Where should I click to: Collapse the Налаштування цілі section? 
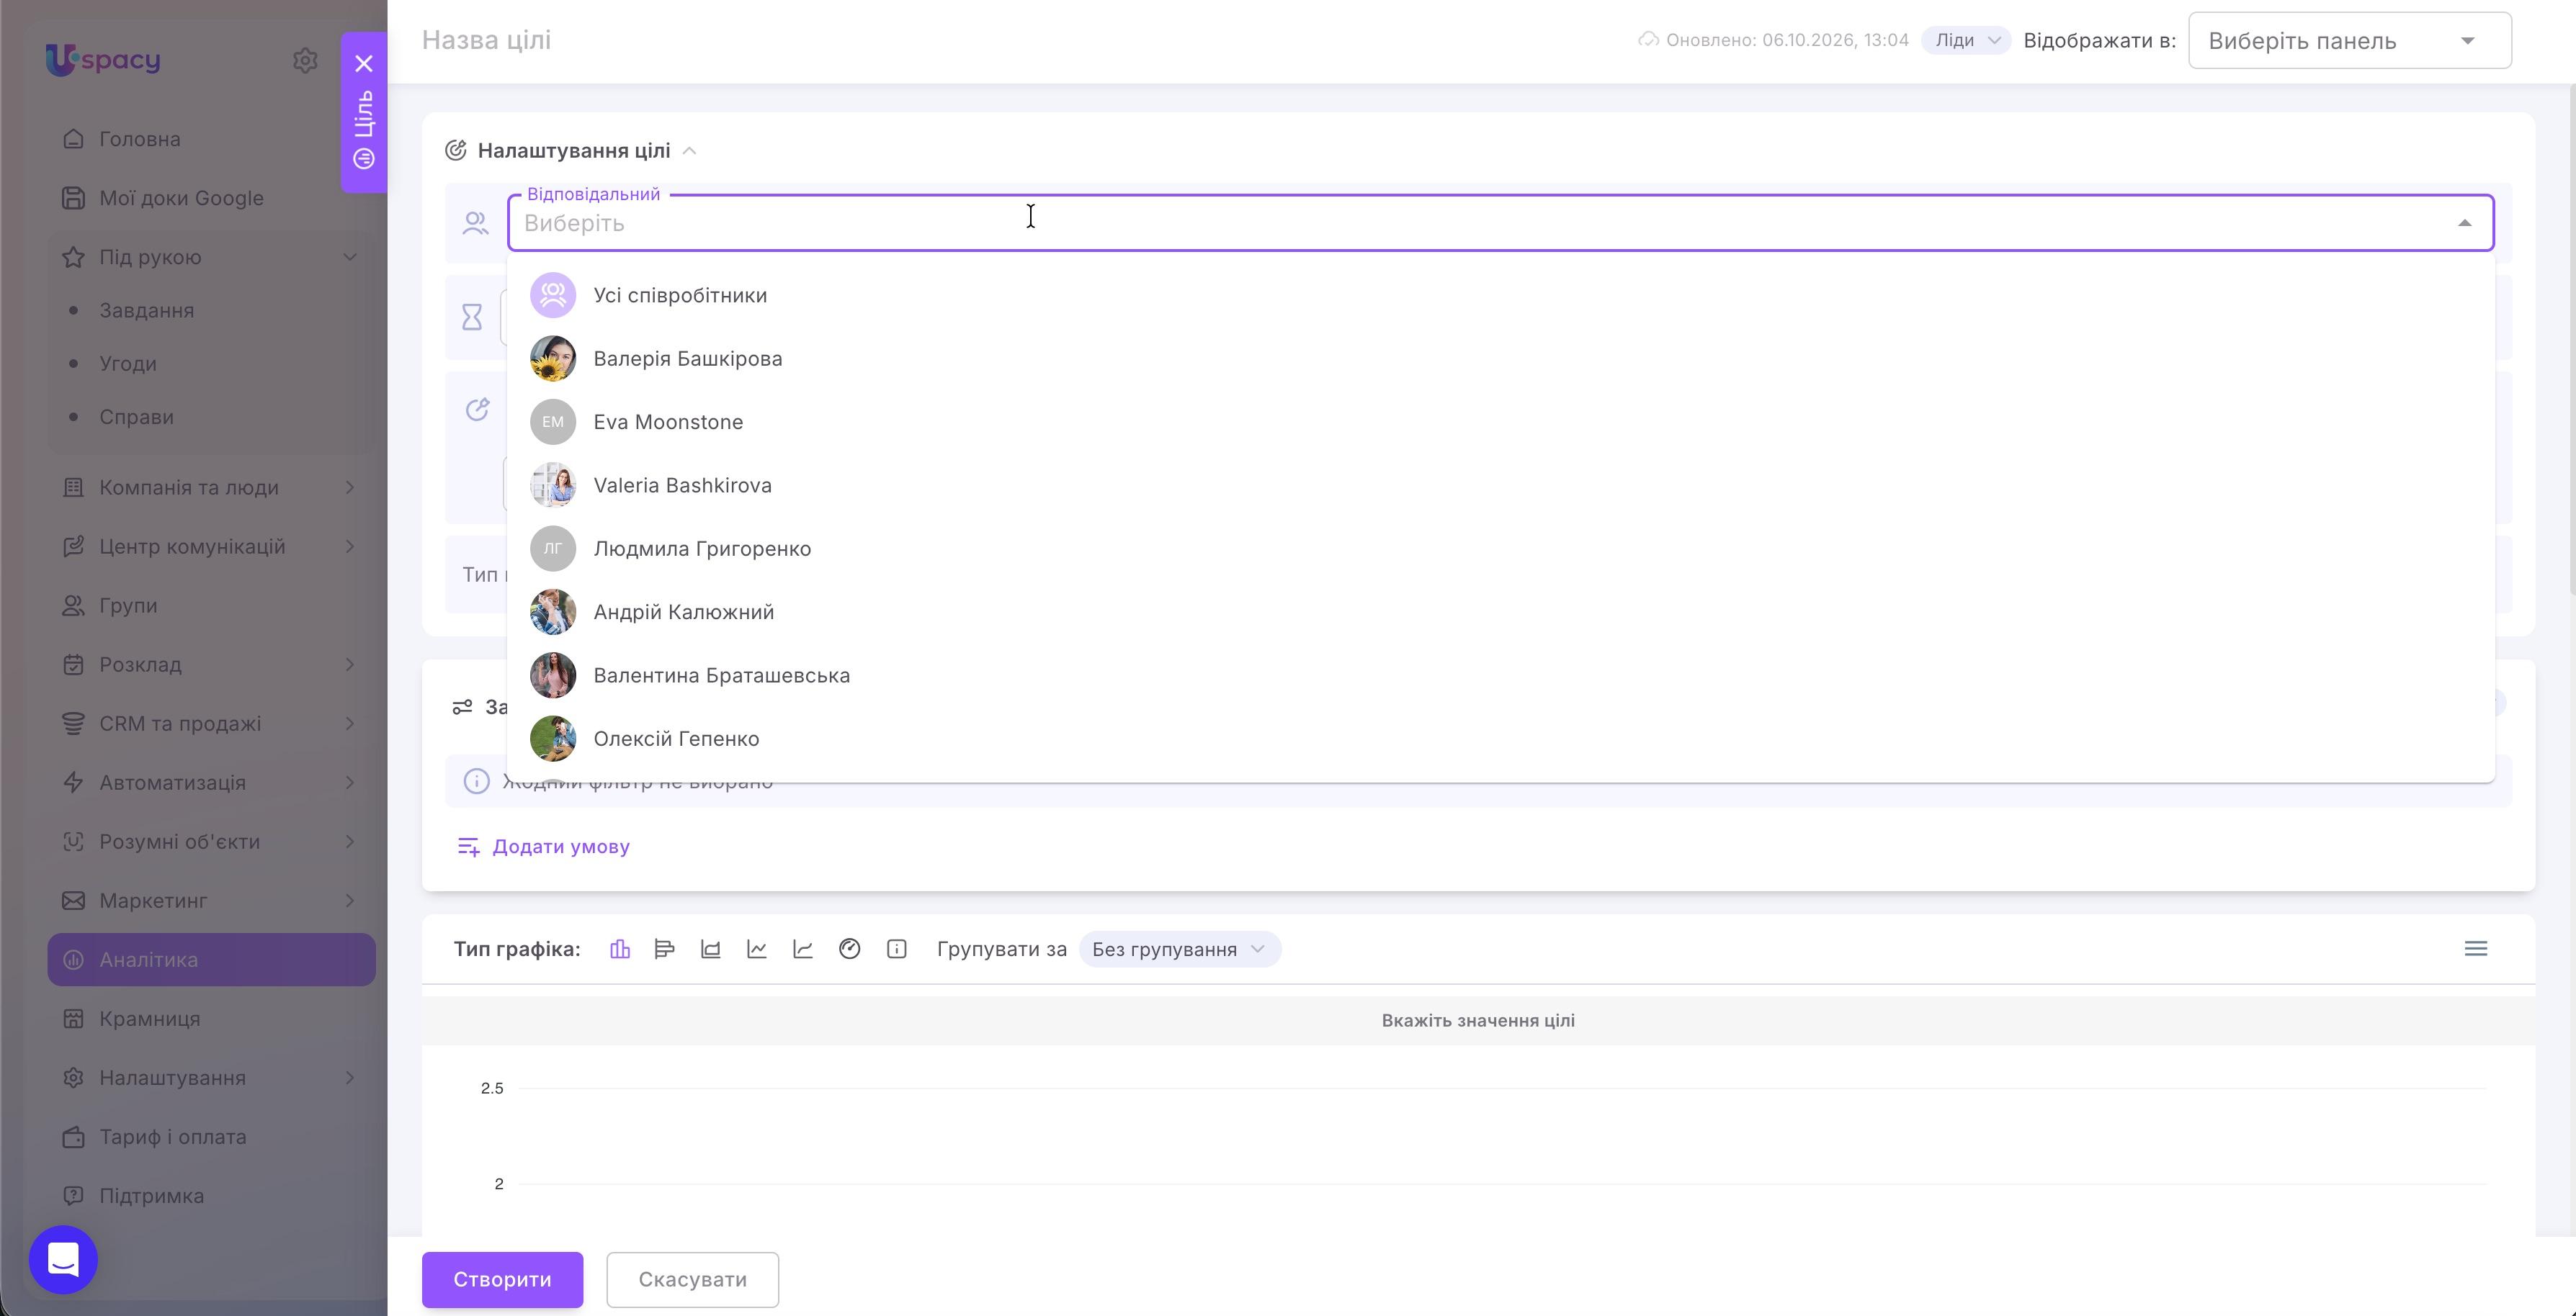click(689, 151)
